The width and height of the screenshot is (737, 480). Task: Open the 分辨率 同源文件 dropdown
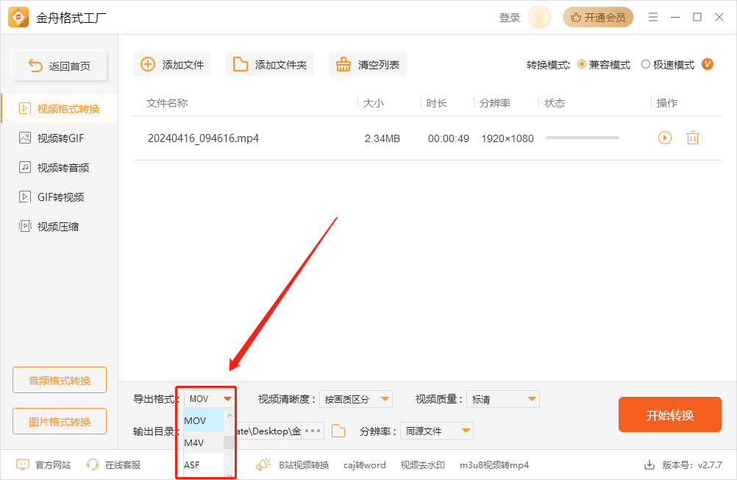point(437,431)
